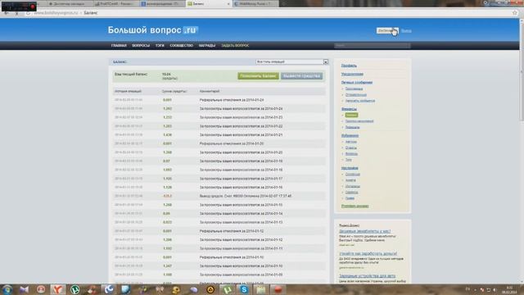
Task: Switch to the Диспетчер закладок tab
Action: (69, 3)
